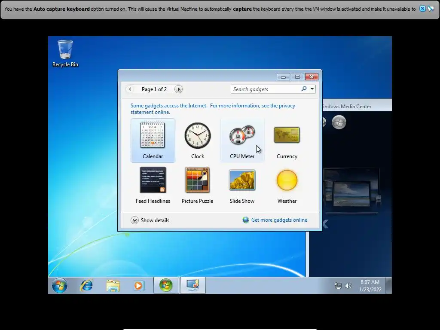Dismiss the Auto capture keyboard notification

pos(422,9)
